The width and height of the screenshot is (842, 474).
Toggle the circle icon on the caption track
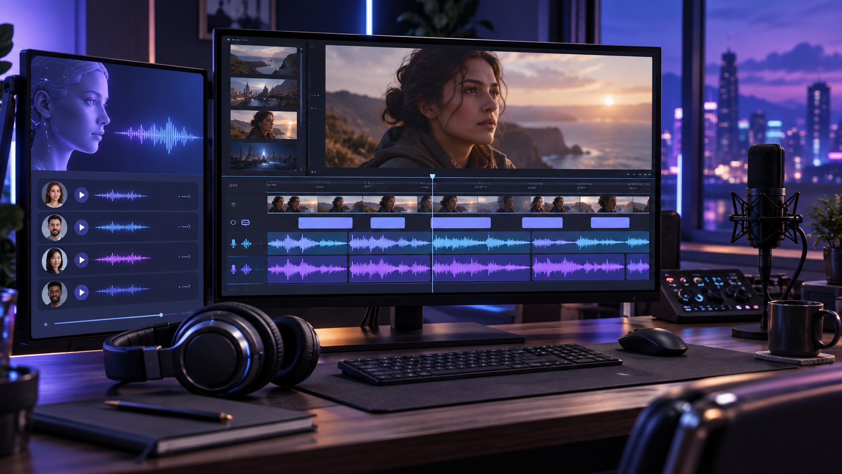(233, 223)
